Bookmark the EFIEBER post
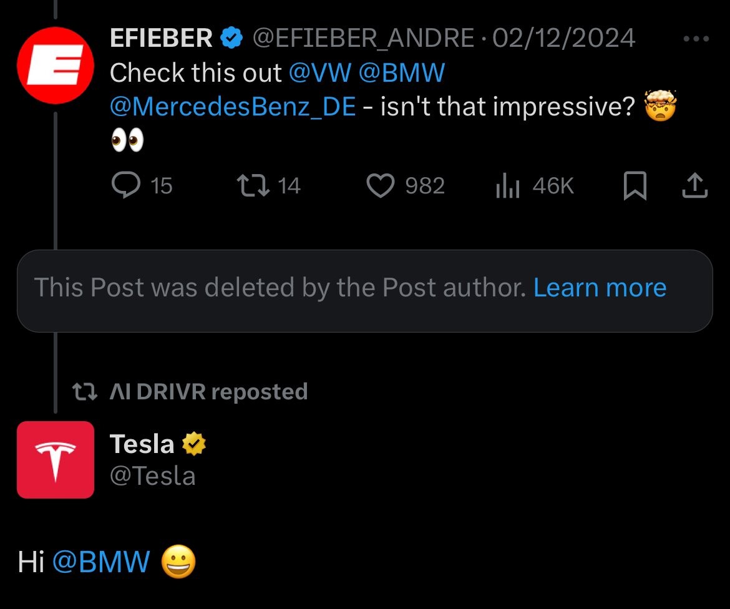This screenshot has width=730, height=609. [635, 186]
